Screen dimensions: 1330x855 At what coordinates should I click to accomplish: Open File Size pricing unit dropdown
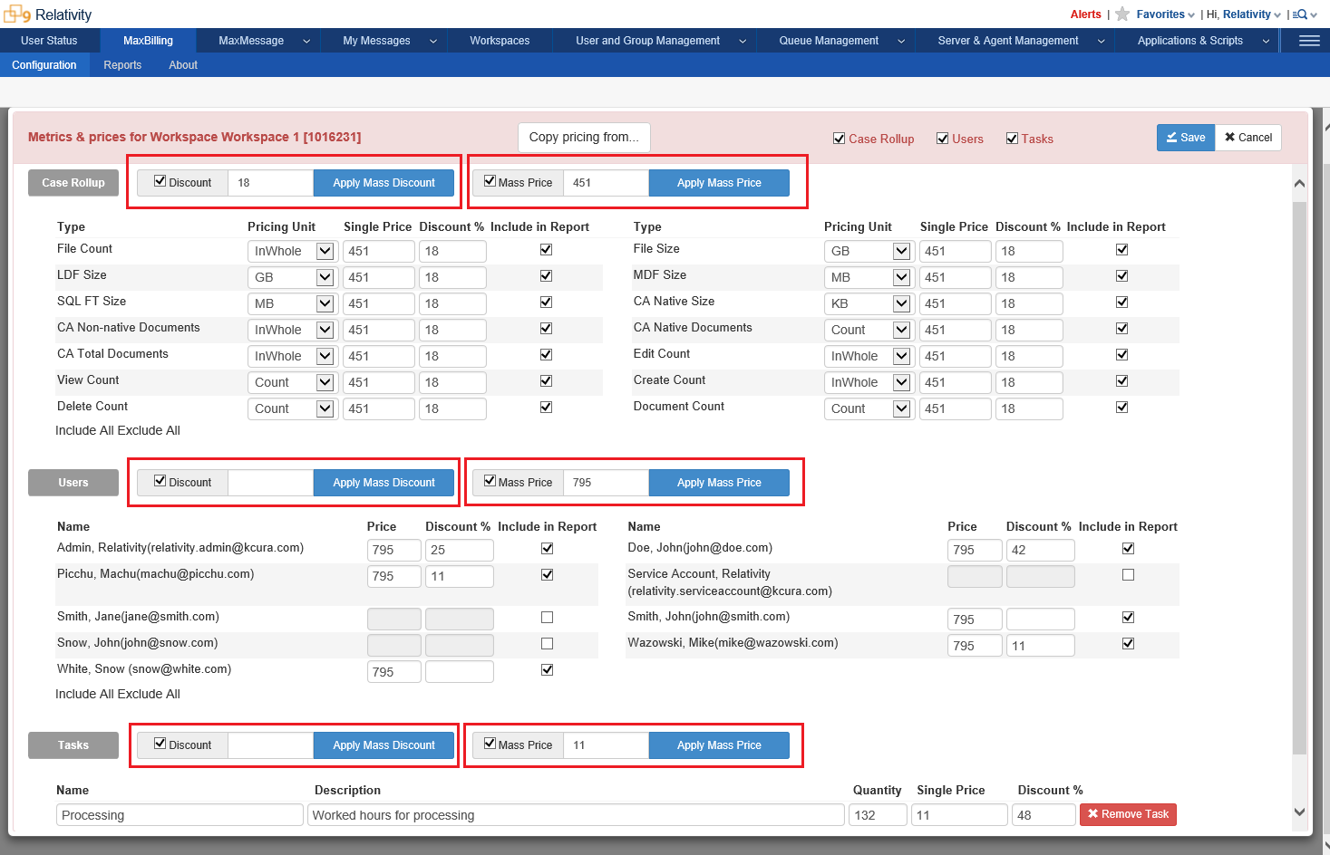pyautogui.click(x=868, y=251)
